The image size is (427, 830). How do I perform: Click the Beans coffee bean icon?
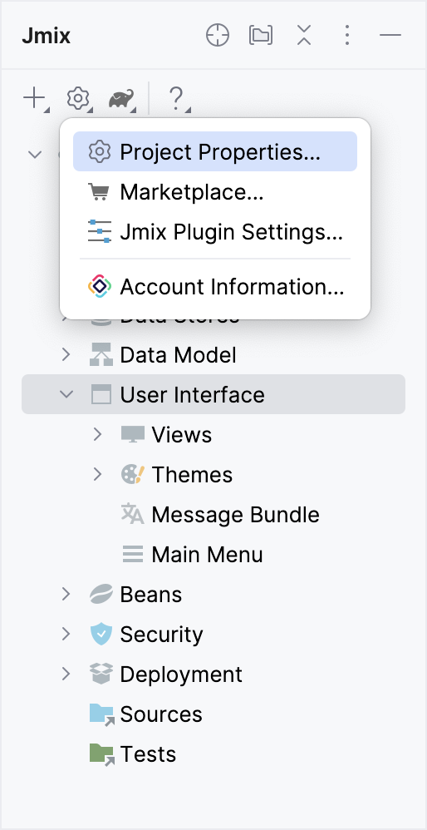tap(101, 594)
